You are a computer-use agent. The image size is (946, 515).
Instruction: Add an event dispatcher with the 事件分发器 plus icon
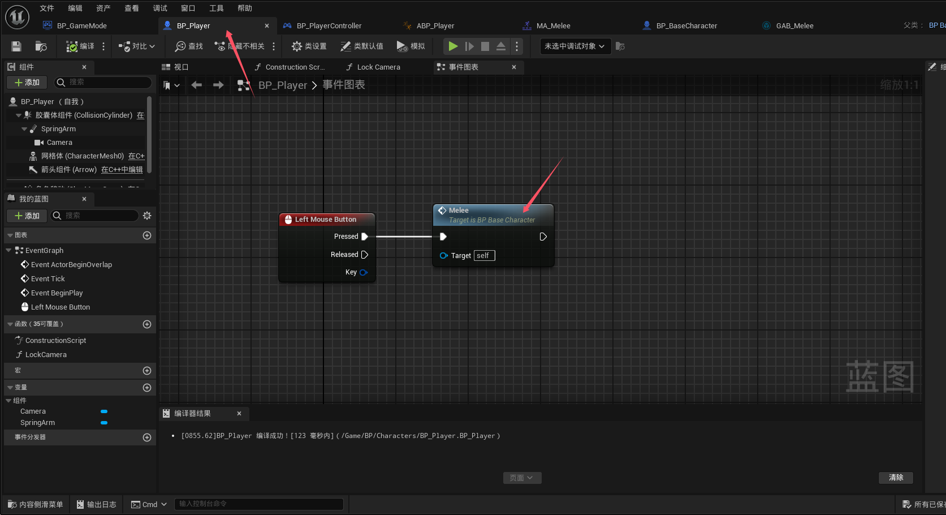pyautogui.click(x=147, y=437)
